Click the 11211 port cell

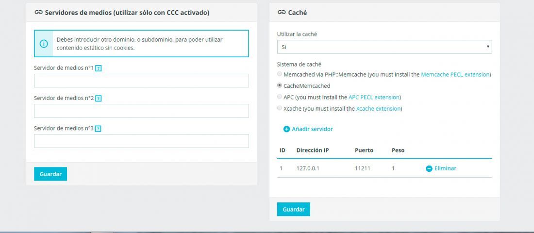[x=362, y=168]
